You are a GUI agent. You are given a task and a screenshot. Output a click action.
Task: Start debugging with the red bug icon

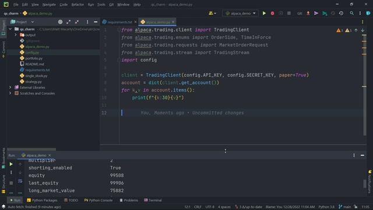pyautogui.click(x=272, y=13)
